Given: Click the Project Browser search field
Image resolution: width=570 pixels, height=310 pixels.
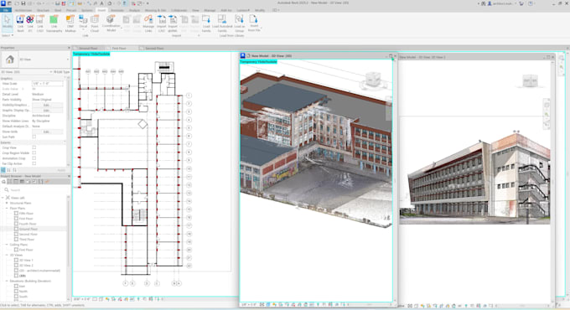Looking at the screenshot, I should 36,190.
